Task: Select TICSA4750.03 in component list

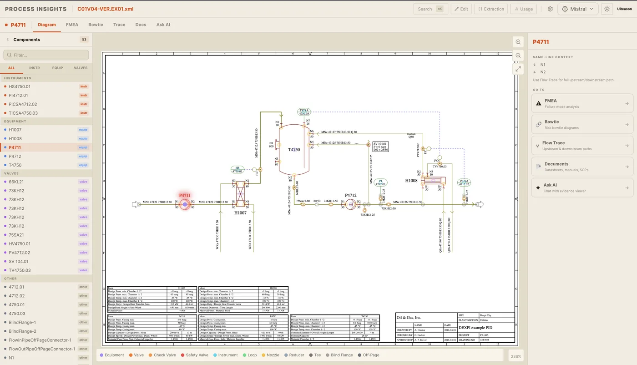Action: coord(46,113)
